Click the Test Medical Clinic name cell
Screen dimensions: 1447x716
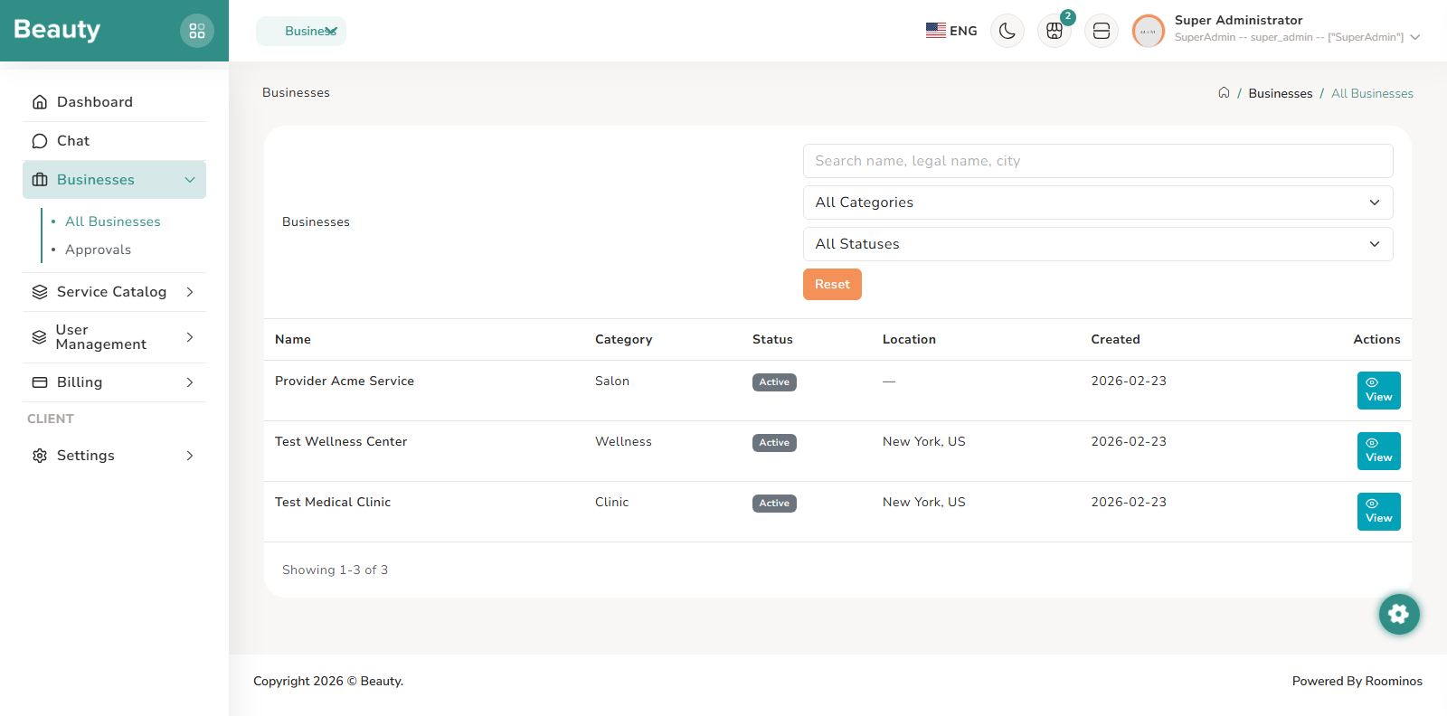pyautogui.click(x=333, y=502)
